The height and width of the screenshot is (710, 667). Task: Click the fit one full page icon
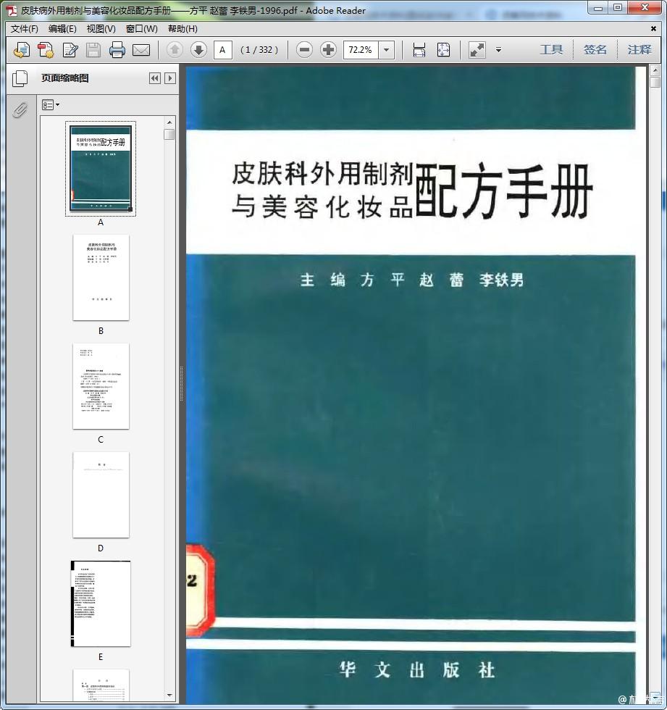point(443,50)
